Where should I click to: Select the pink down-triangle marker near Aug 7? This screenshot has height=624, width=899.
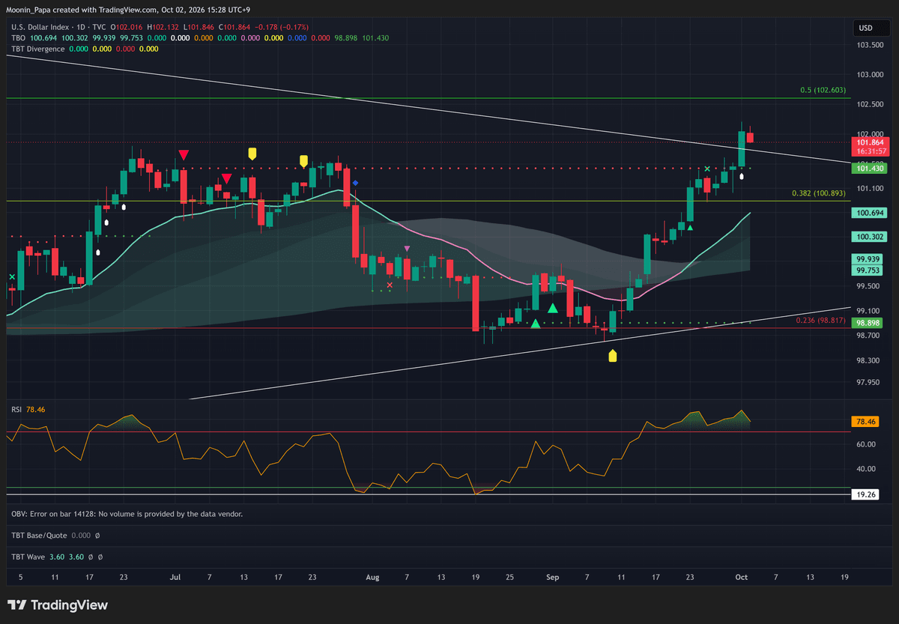tap(407, 248)
